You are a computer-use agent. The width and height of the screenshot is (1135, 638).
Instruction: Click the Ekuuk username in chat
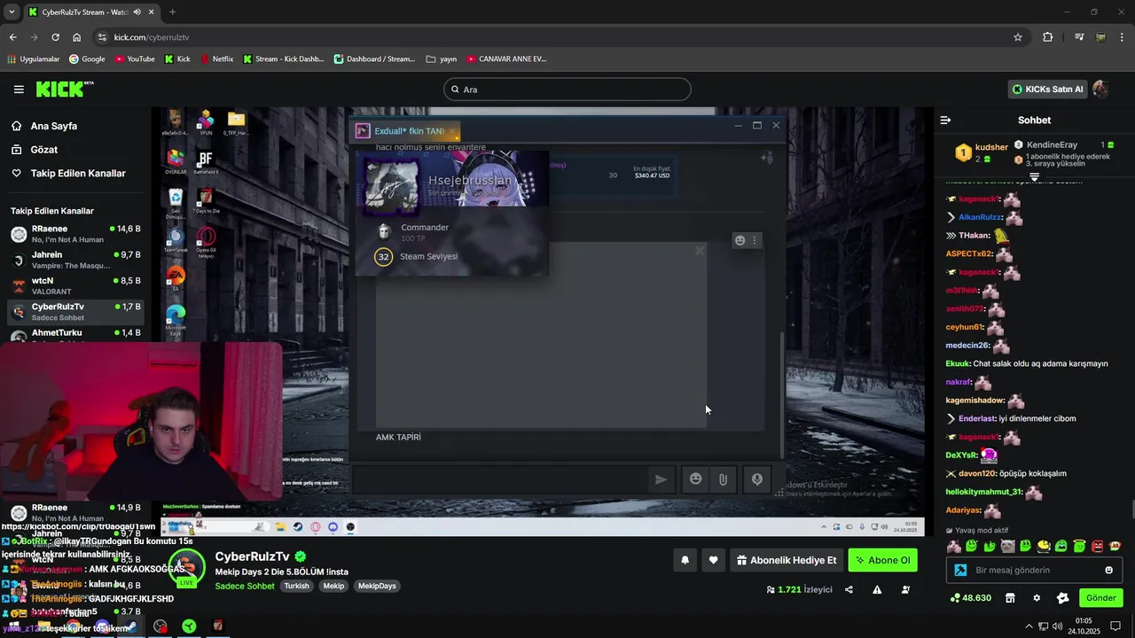coord(958,363)
